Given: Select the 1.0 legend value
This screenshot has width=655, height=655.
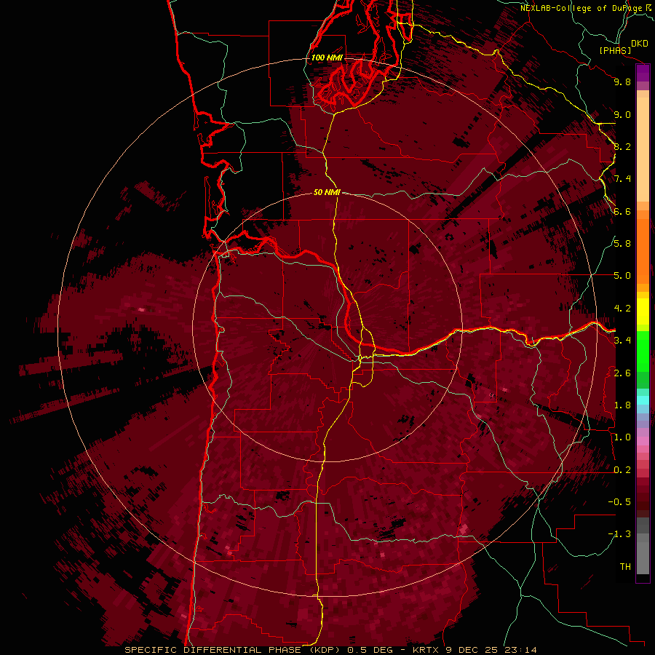Looking at the screenshot, I should pos(622,437).
